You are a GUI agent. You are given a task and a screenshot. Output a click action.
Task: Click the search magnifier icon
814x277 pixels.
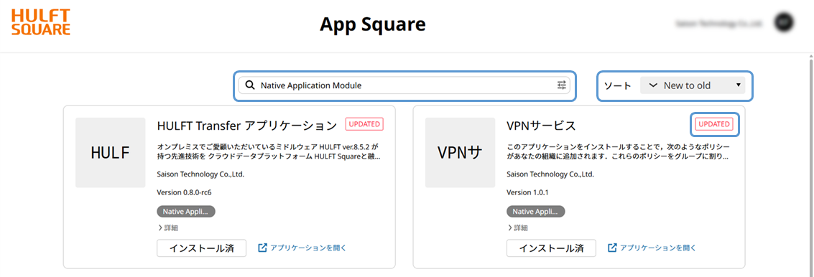click(250, 85)
